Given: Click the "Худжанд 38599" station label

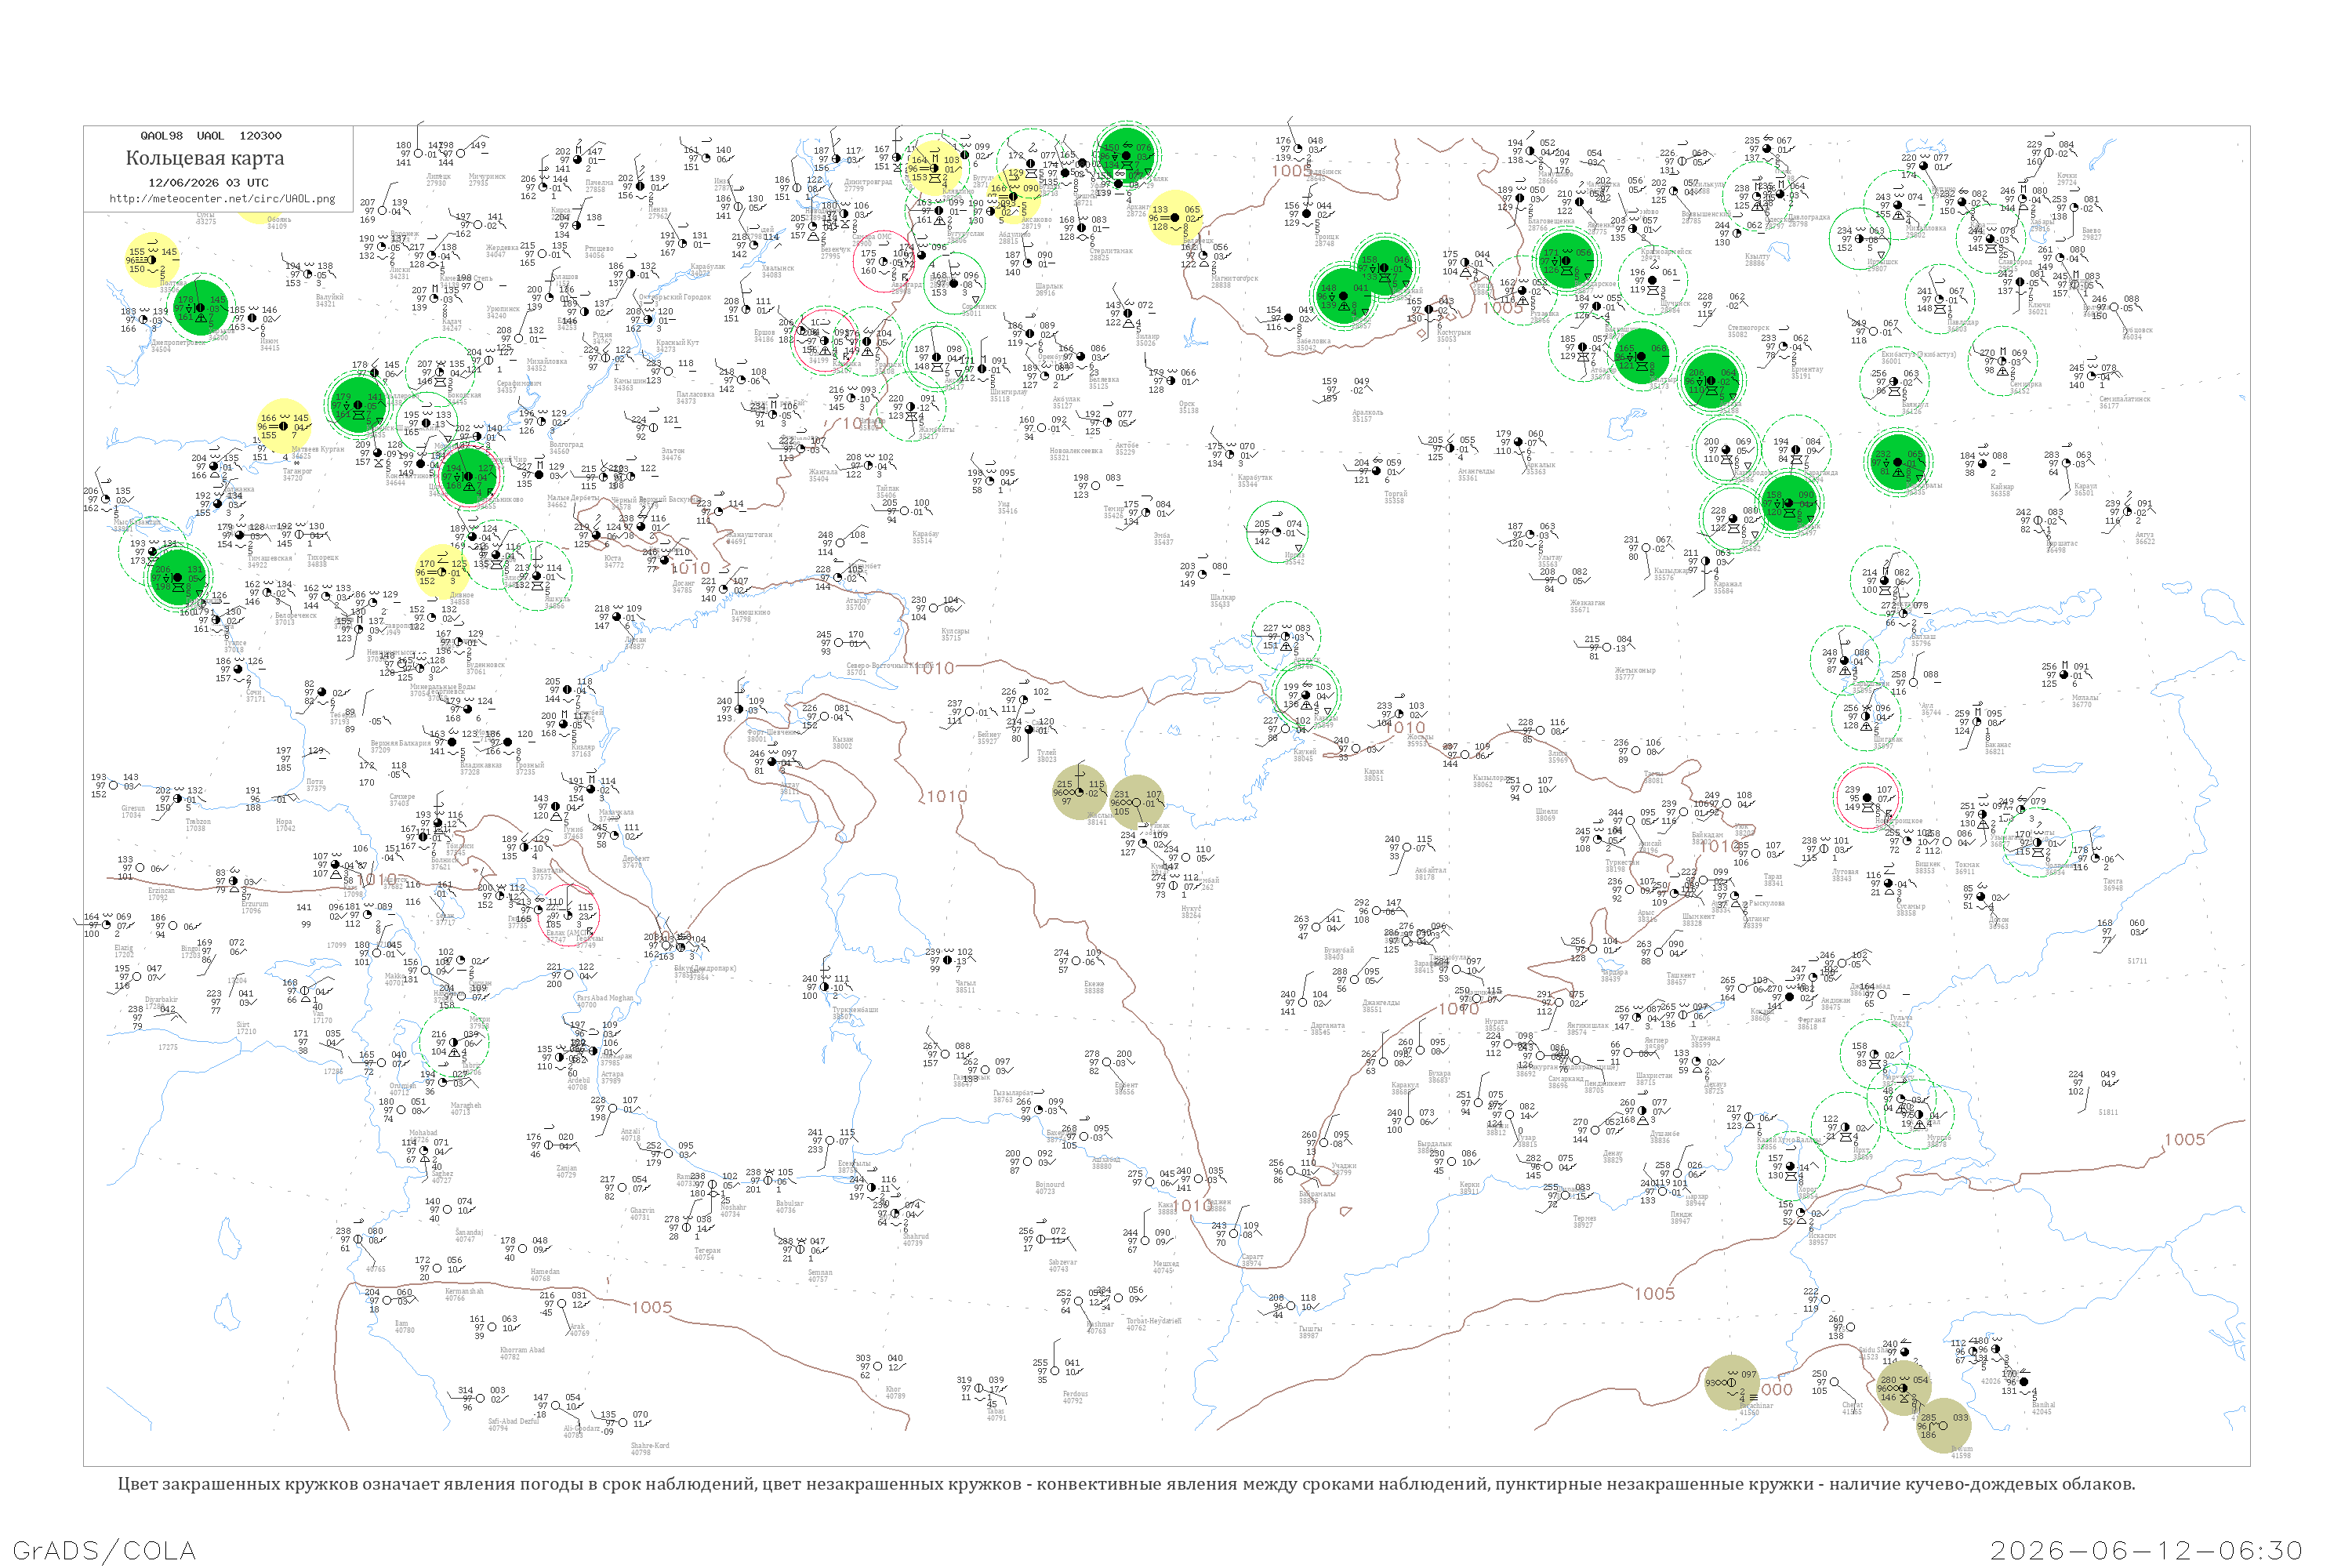Looking at the screenshot, I should coord(1706,1041).
